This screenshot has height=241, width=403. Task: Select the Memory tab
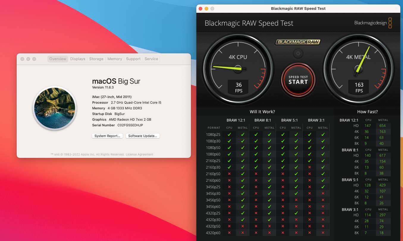click(x=115, y=59)
